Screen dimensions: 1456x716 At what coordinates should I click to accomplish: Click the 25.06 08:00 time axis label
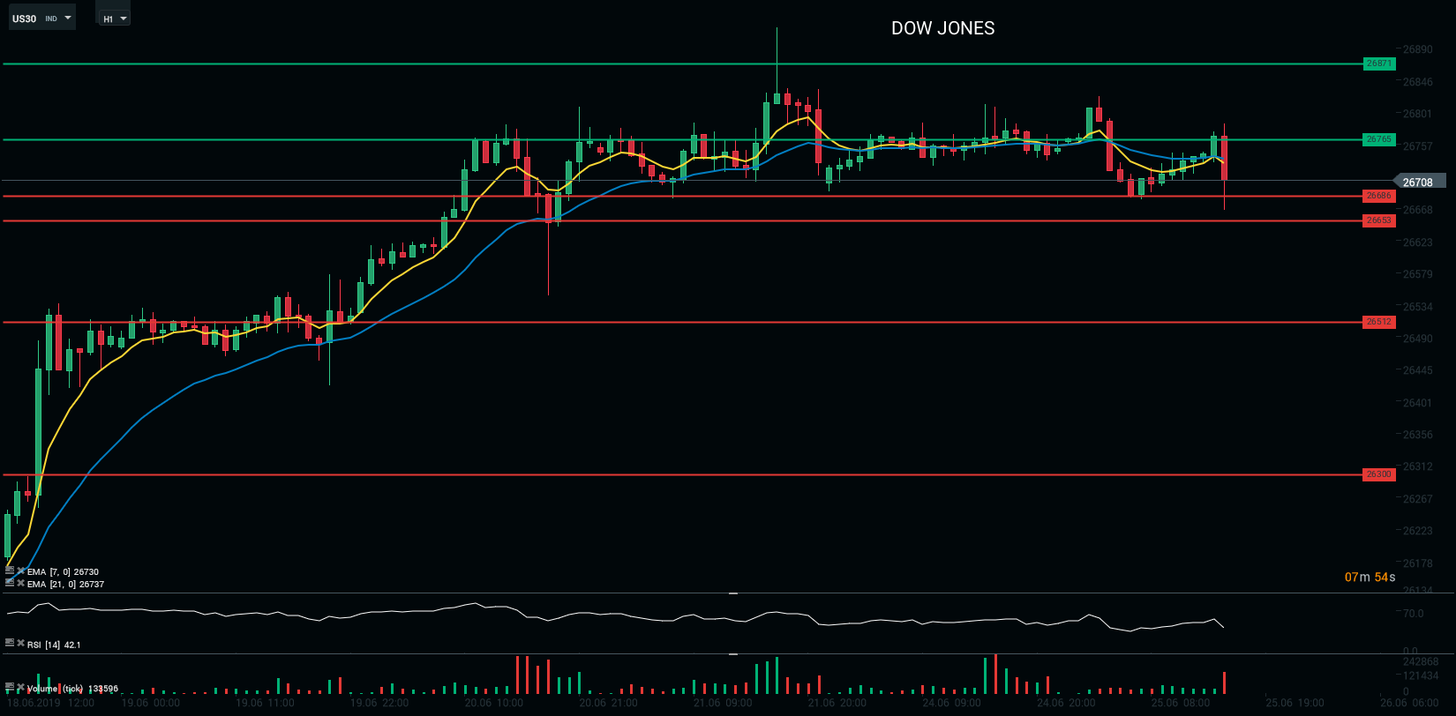[1181, 703]
